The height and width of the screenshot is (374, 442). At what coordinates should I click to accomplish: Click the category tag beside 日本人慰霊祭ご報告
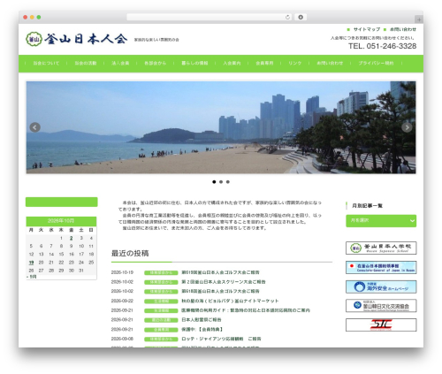click(x=161, y=320)
